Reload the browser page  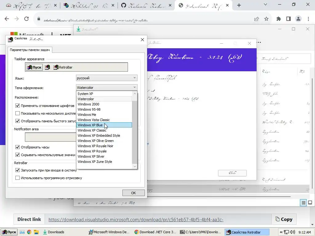coord(26,19)
